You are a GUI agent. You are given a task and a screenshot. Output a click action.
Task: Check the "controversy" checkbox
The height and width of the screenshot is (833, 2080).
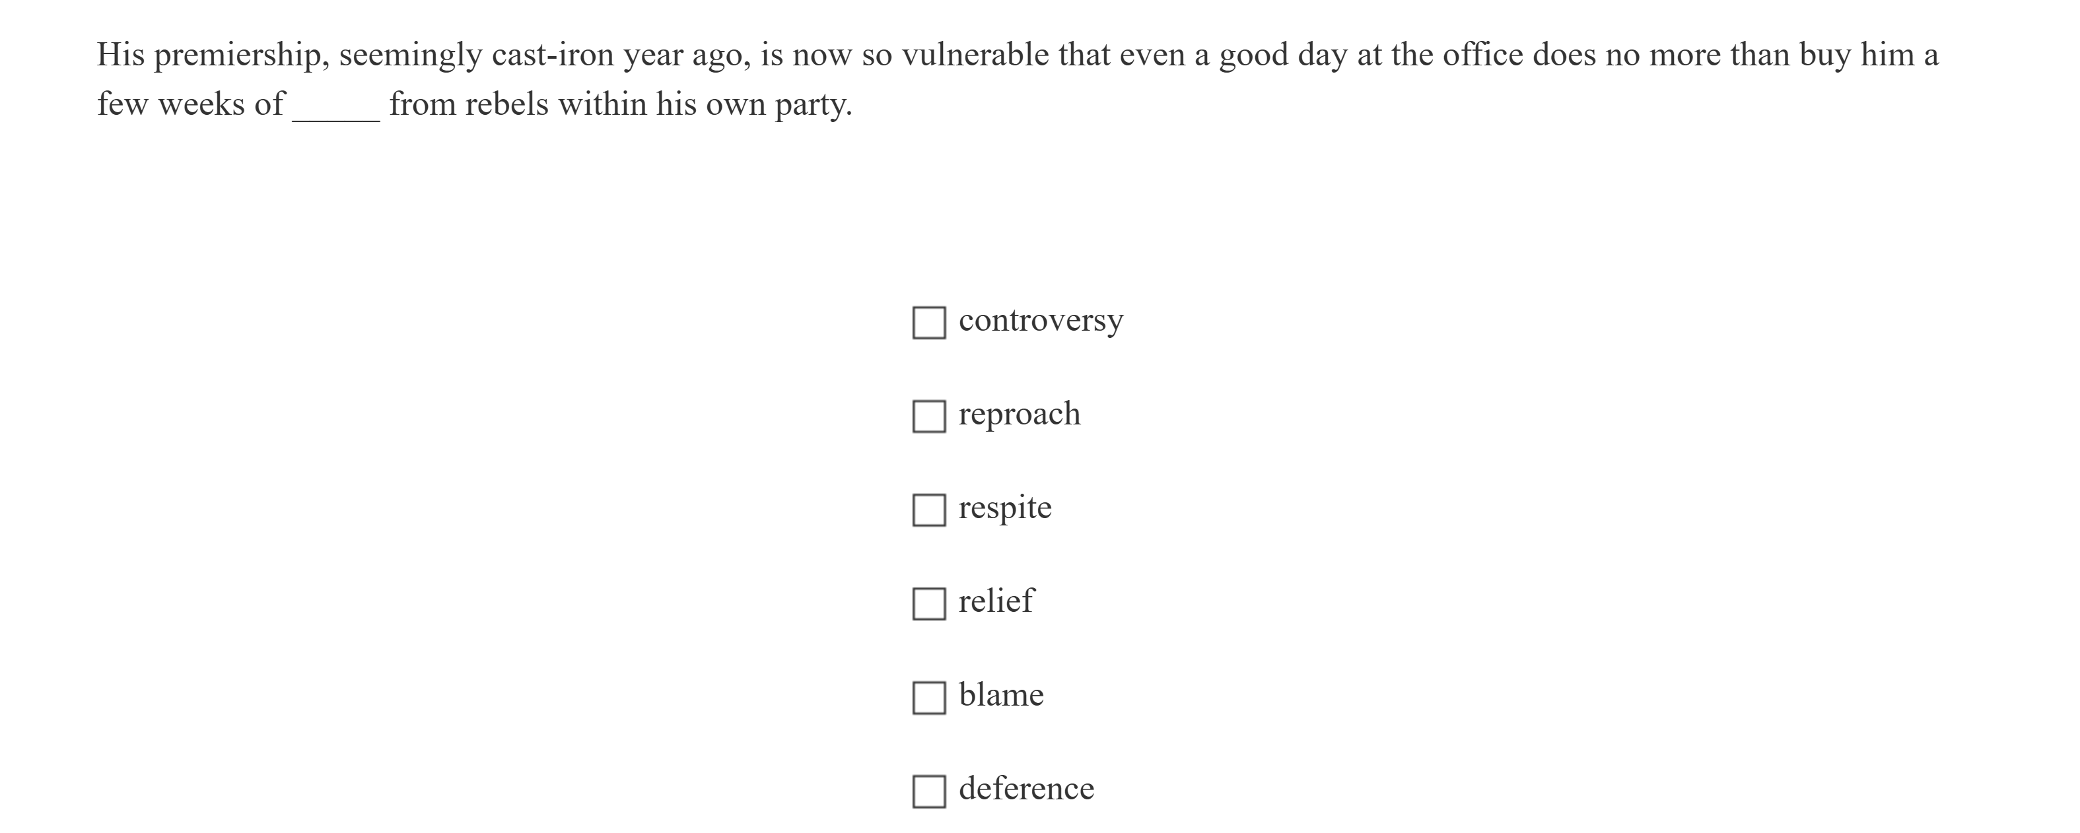pos(928,323)
